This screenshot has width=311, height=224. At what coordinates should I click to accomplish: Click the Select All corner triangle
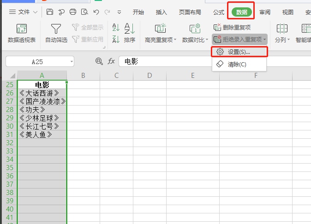tap(12, 76)
